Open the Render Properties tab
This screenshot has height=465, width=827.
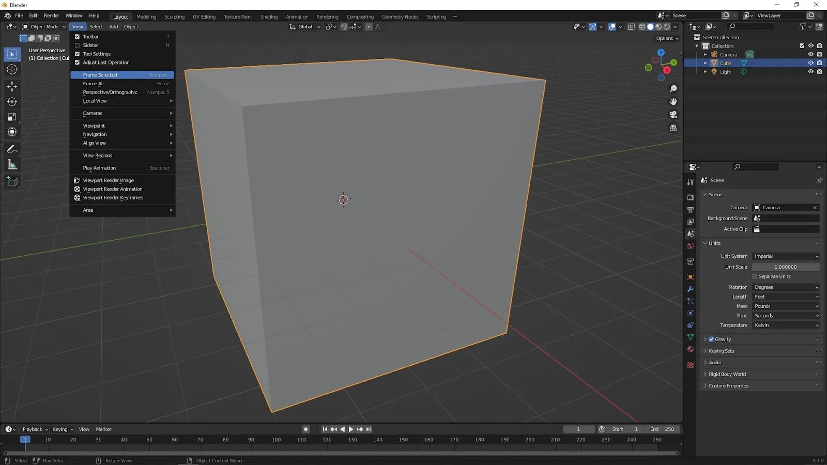coord(690,197)
